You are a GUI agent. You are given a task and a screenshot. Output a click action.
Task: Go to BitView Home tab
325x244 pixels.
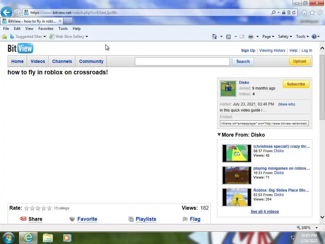17,61
